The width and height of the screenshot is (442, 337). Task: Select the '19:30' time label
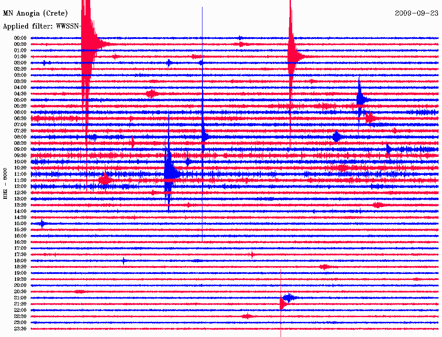(x=20, y=279)
